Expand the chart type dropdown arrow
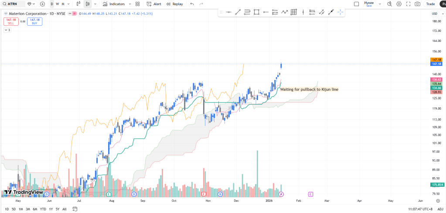This screenshot has height=213, width=446. point(96,4)
